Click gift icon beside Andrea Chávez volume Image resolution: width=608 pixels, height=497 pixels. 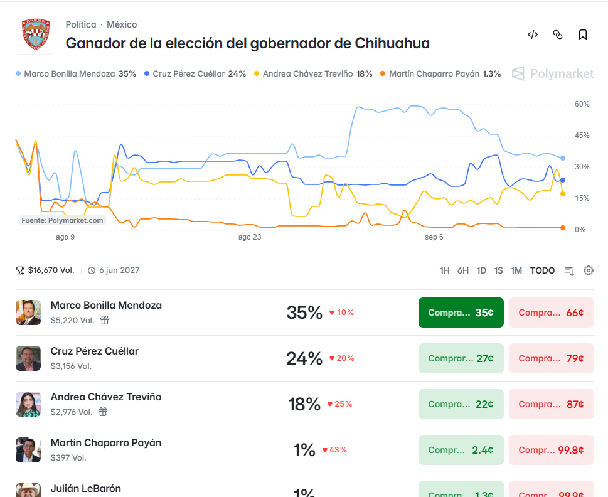[103, 412]
